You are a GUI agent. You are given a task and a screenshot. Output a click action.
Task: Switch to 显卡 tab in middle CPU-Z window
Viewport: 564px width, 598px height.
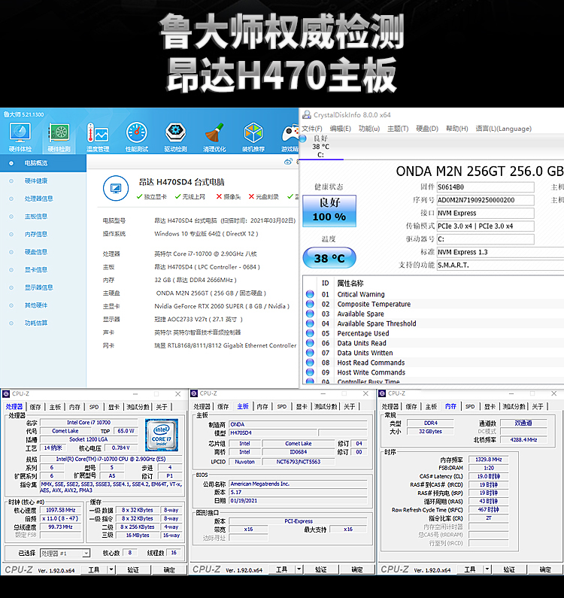(302, 406)
